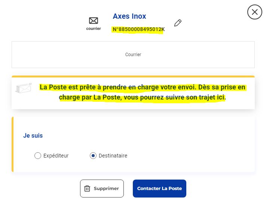Click the trash can icon in Supprimer

pos(87,189)
